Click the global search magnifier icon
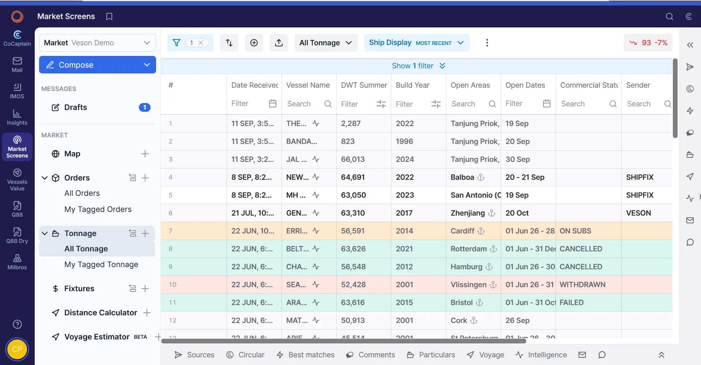The width and height of the screenshot is (701, 365). [670, 16]
